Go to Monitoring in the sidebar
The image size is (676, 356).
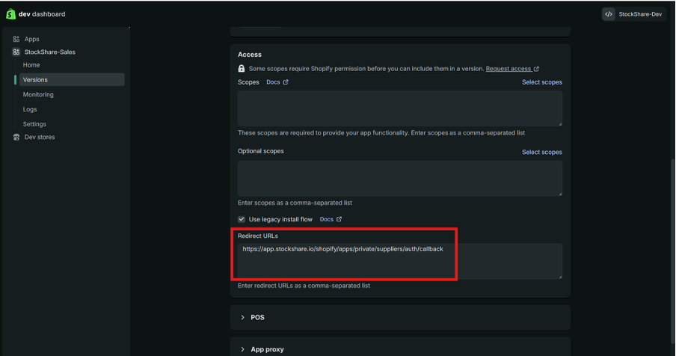click(x=38, y=94)
